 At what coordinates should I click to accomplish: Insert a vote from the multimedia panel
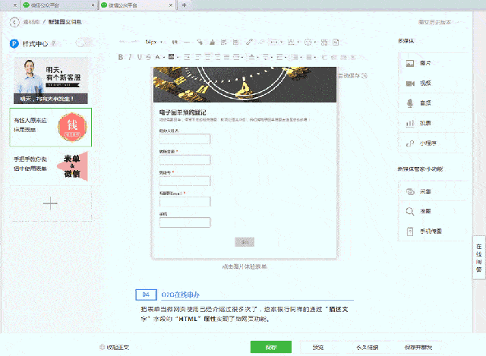pyautogui.click(x=430, y=122)
